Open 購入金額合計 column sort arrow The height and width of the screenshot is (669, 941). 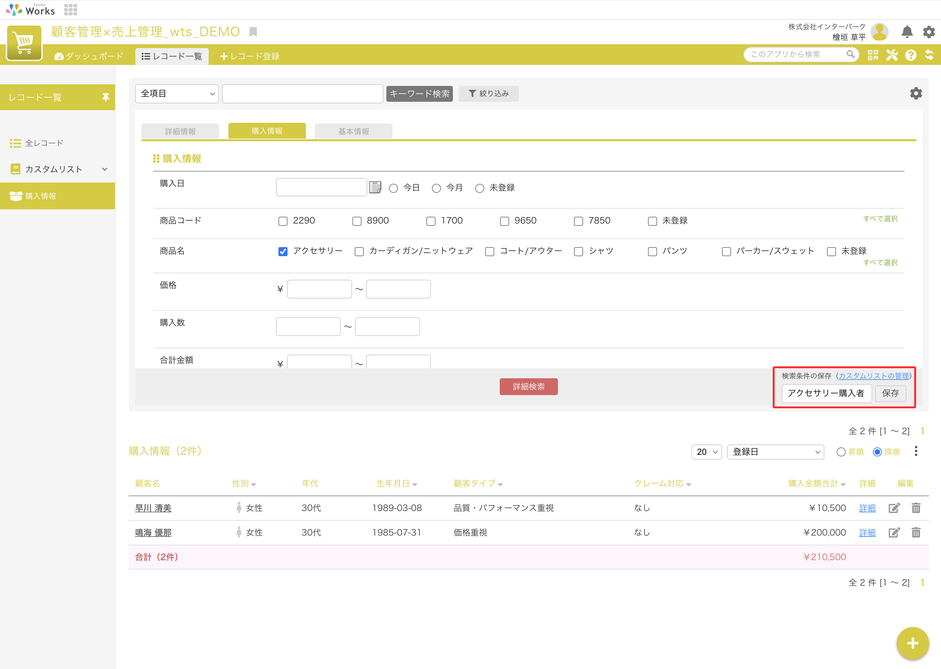point(843,485)
